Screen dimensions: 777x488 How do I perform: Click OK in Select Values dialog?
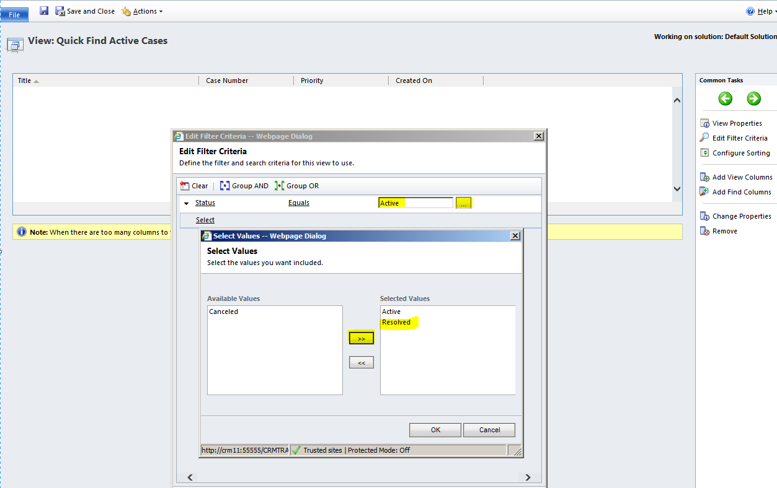(x=435, y=430)
